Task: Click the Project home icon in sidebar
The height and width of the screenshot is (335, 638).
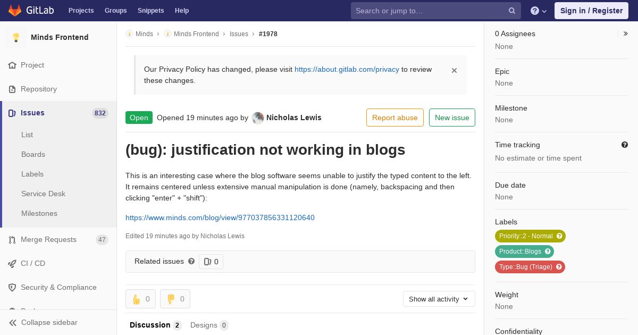Action: pos(12,65)
